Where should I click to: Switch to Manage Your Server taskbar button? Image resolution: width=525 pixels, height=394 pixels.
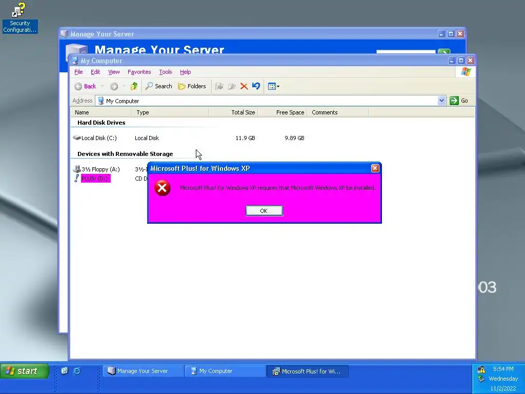143,371
